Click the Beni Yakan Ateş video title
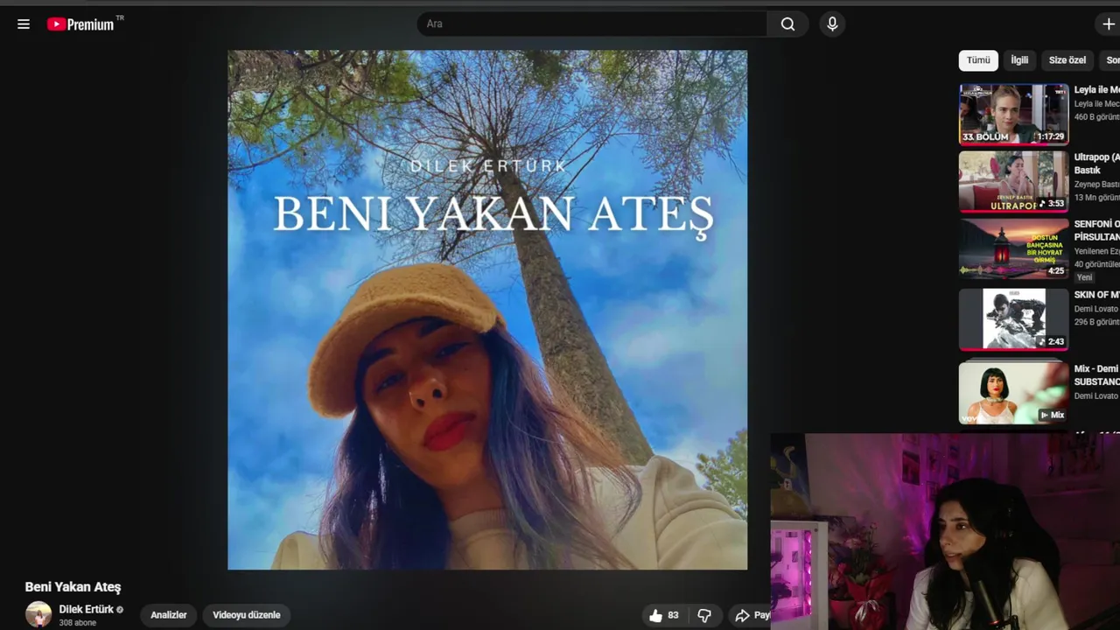Viewport: 1120px width, 630px height. (73, 587)
